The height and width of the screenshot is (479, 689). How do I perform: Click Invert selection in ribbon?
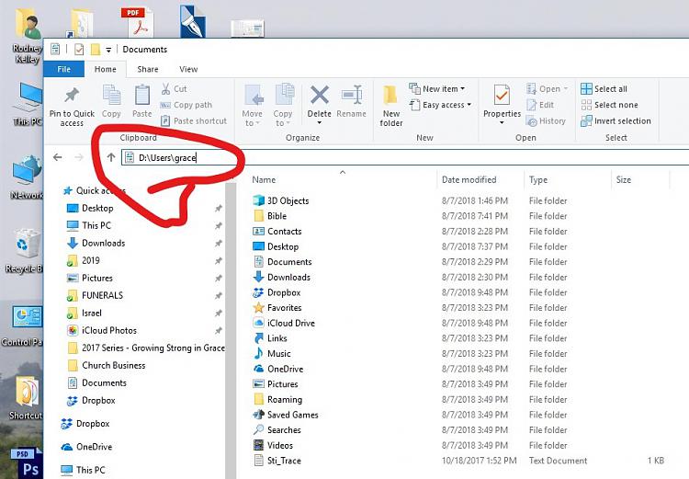click(616, 120)
